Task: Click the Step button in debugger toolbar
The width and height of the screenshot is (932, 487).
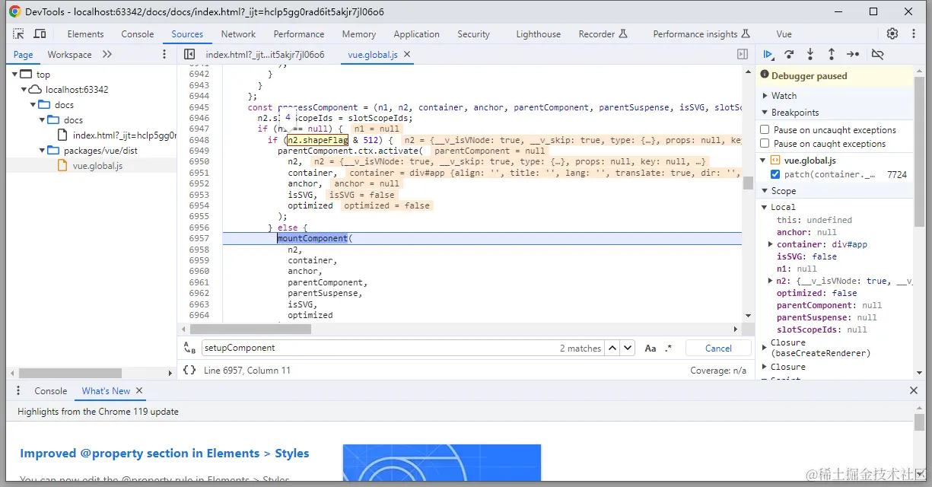Action: pos(853,54)
